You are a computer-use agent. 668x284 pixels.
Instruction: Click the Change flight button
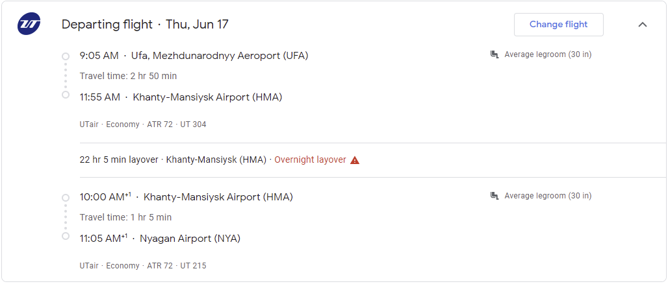558,25
